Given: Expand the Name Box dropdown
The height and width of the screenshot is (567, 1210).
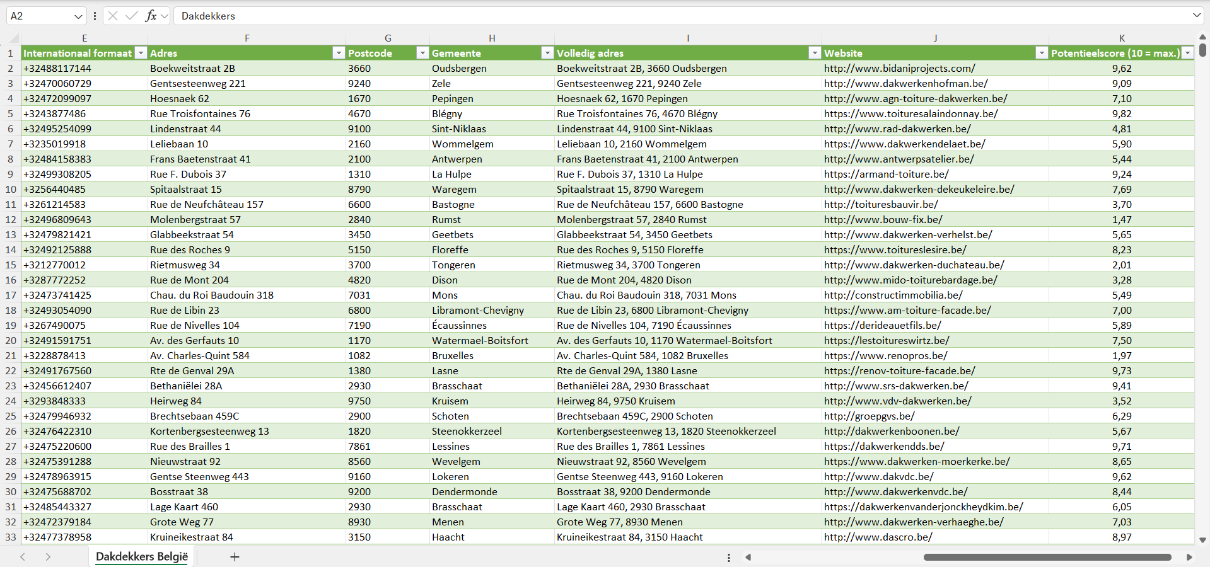Looking at the screenshot, I should coord(78,16).
